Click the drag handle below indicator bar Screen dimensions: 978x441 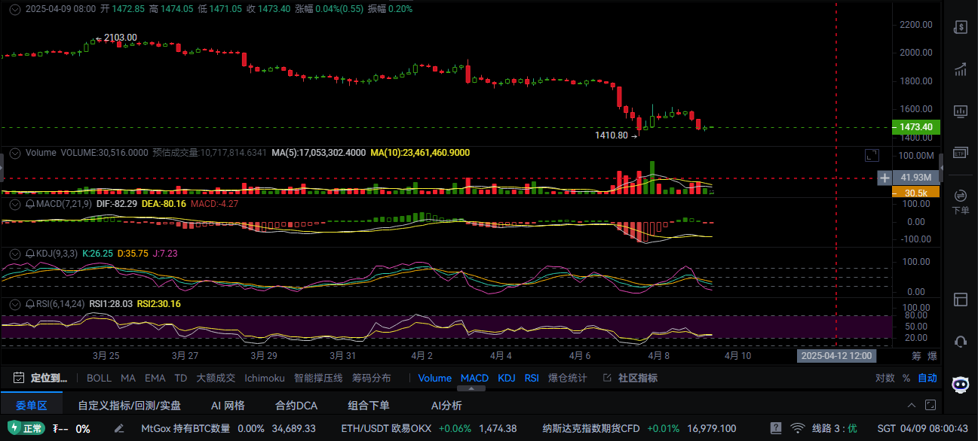click(x=472, y=389)
